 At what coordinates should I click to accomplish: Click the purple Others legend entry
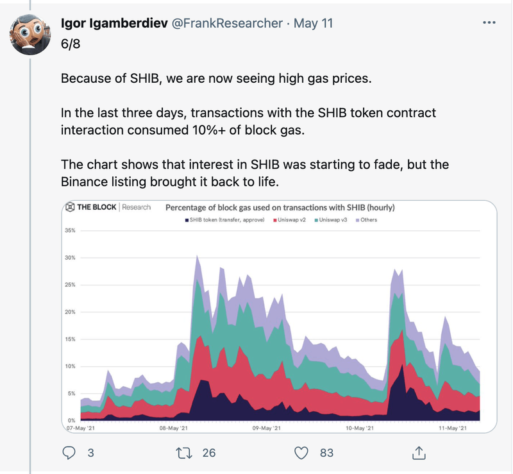(365, 220)
